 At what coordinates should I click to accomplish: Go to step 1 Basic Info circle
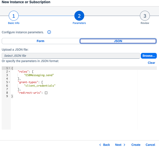tap(14, 16)
